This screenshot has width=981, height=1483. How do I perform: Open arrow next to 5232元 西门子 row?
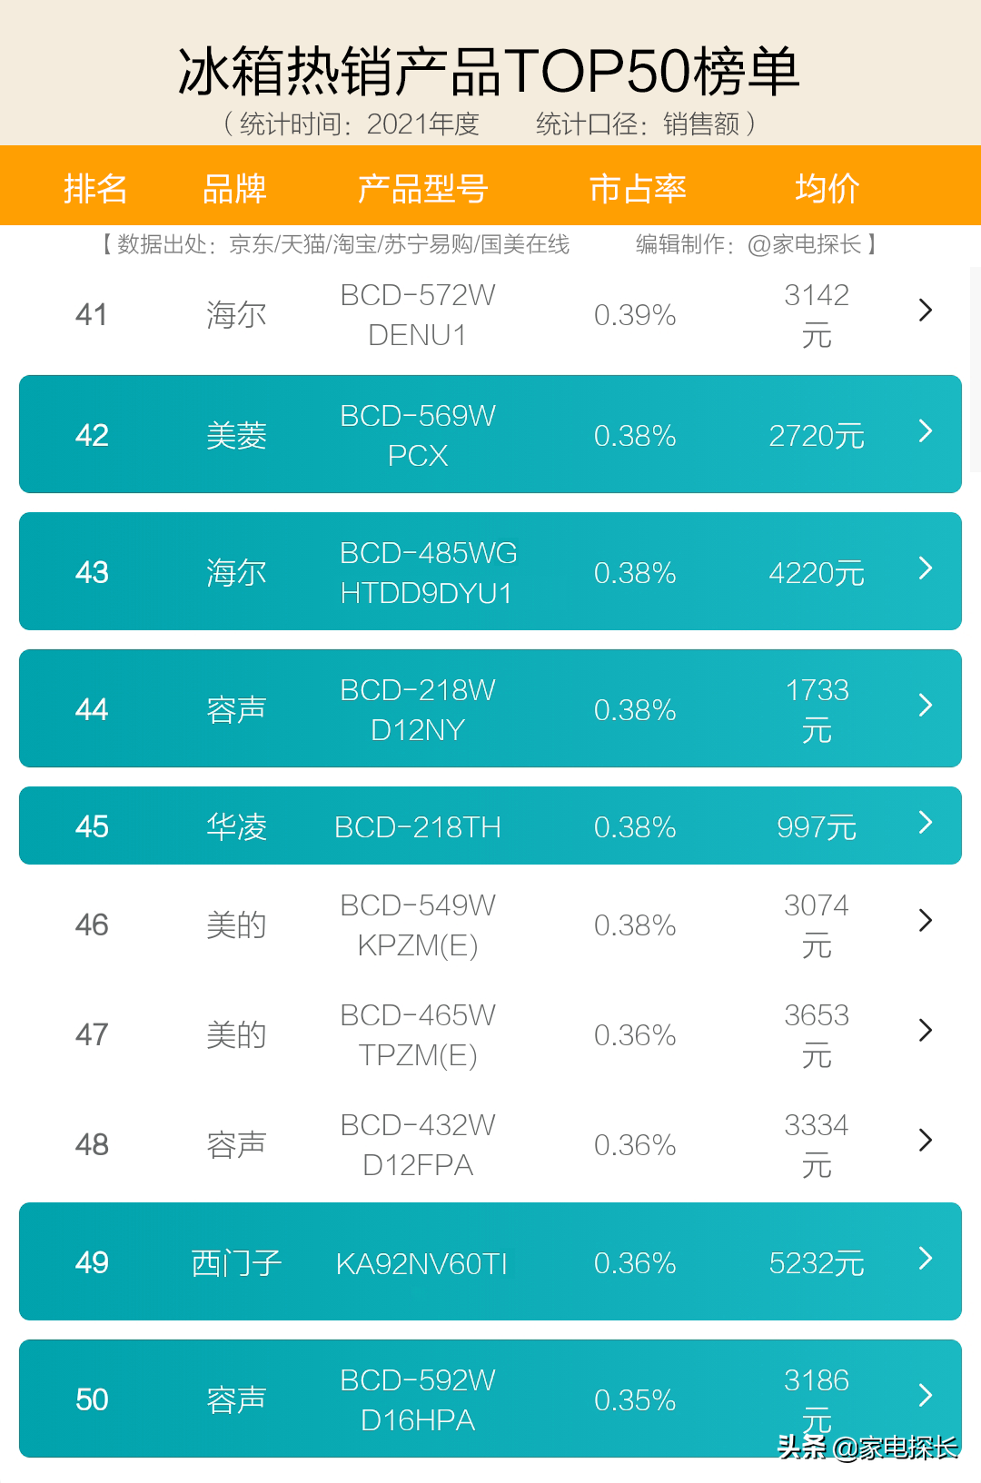coord(926,1258)
